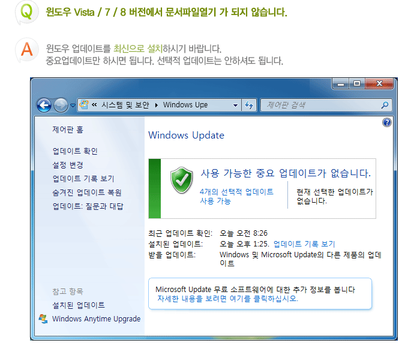Viewport: 414px width, 361px height.
Task: Click 사용 가능한 중요 업데이트가 없습니다 text
Action: click(286, 173)
